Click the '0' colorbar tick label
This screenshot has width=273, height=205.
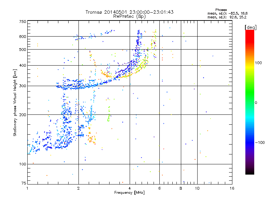256,103
